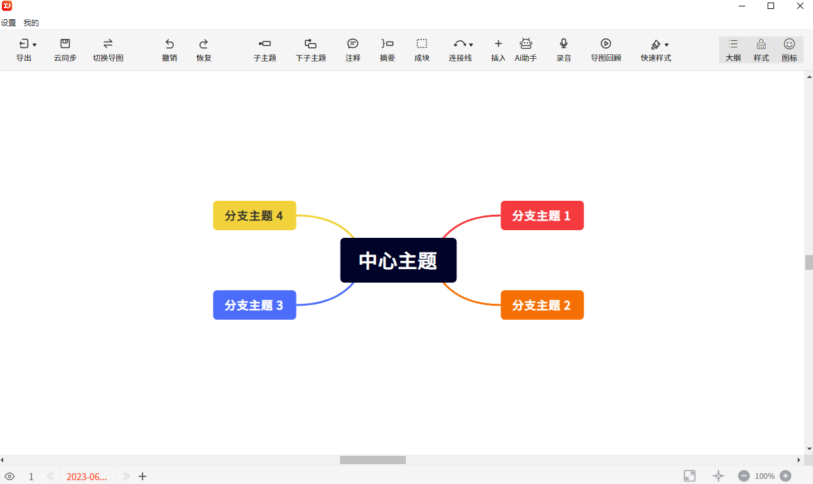Open the 注释 notes tool
The image size is (813, 484).
click(x=352, y=49)
